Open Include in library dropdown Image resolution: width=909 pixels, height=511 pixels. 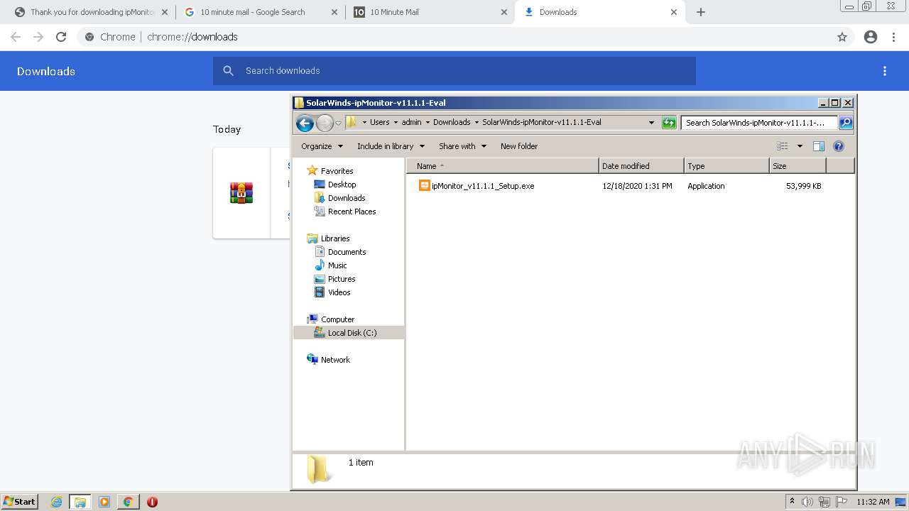pos(391,146)
